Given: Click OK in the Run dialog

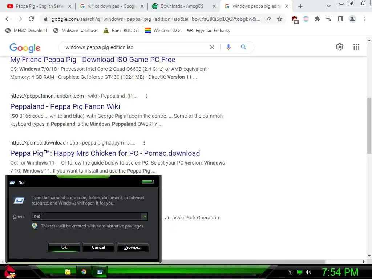Looking at the screenshot, I should [x=64, y=247].
